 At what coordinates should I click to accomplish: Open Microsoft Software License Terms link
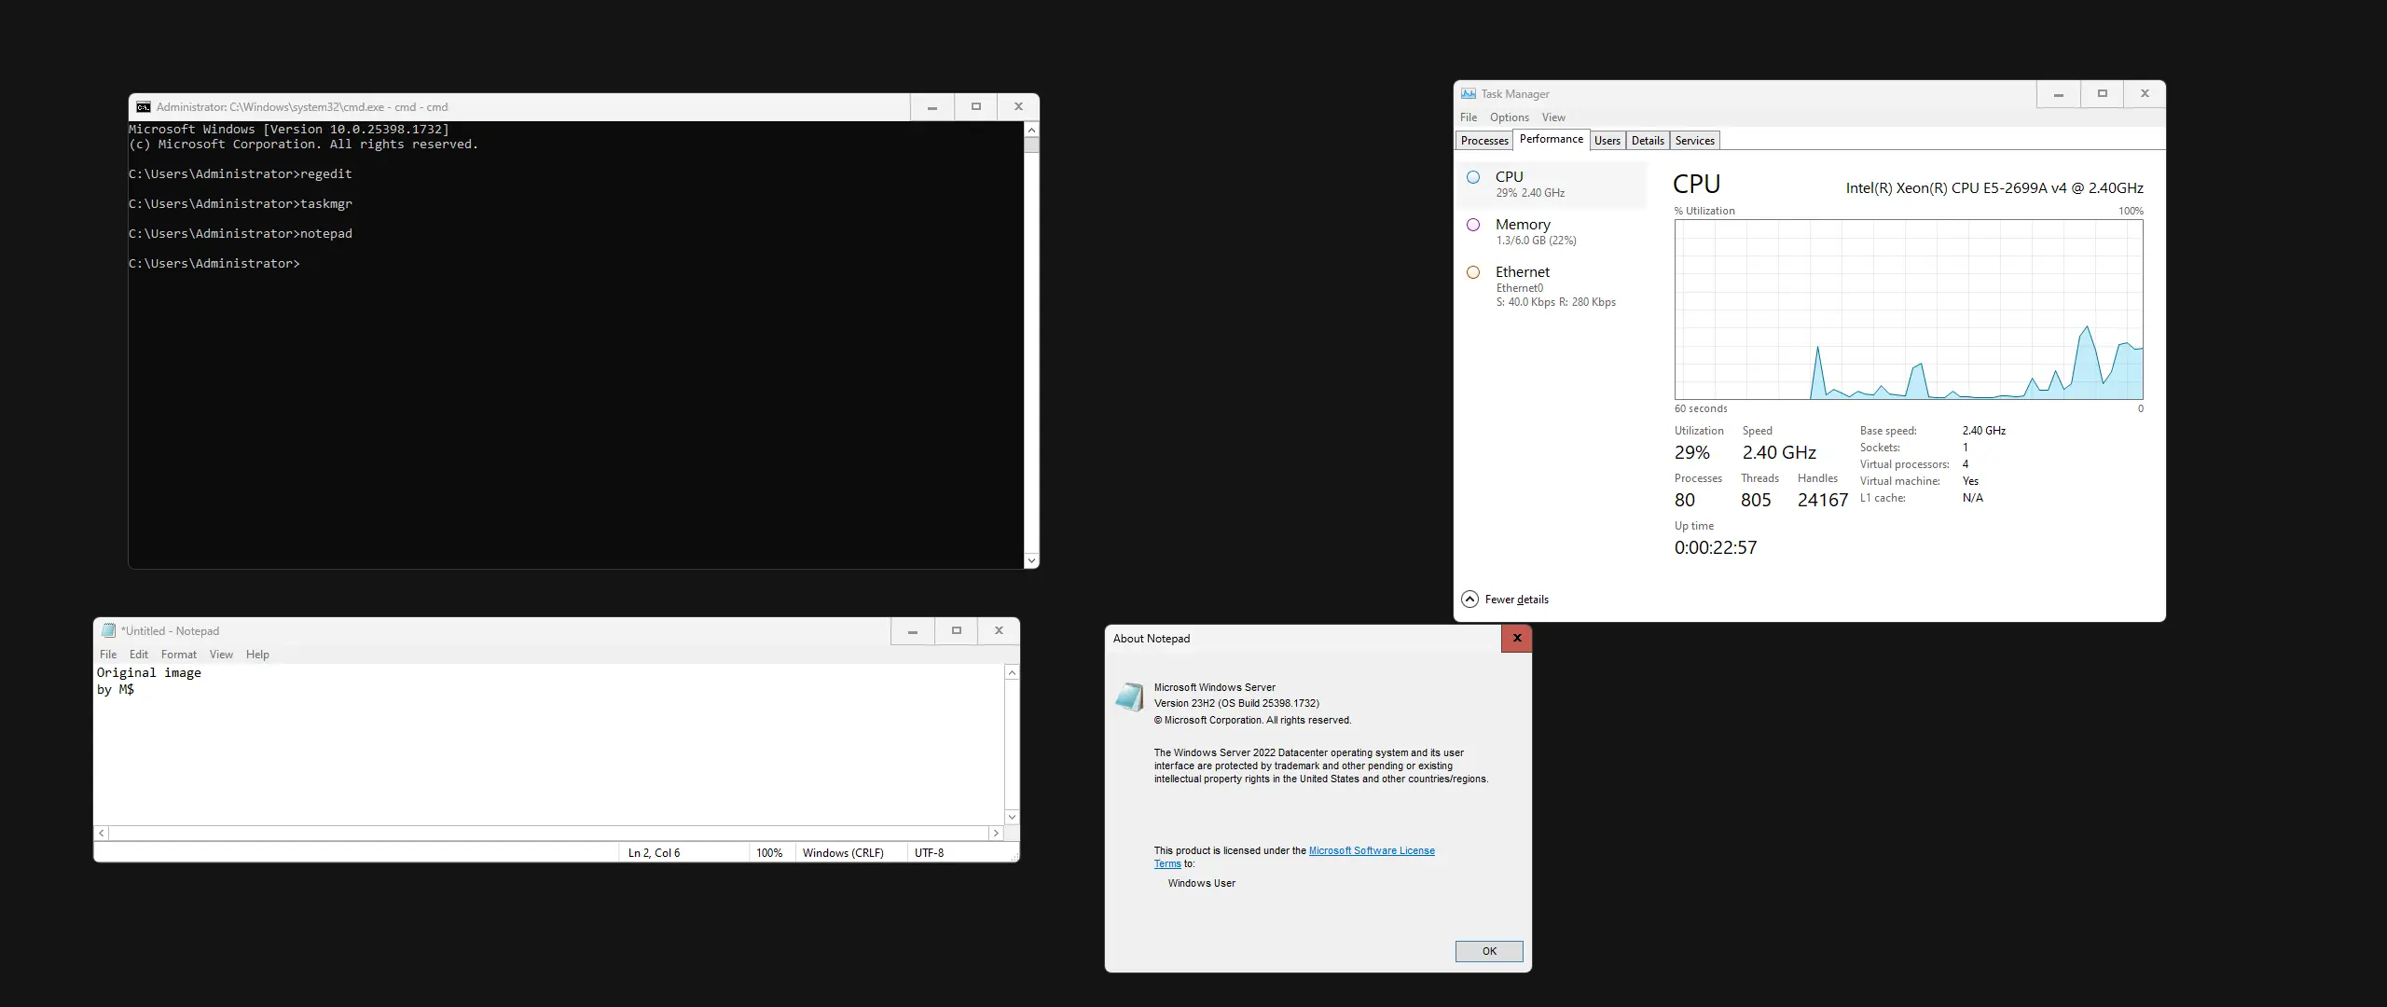(x=1371, y=850)
